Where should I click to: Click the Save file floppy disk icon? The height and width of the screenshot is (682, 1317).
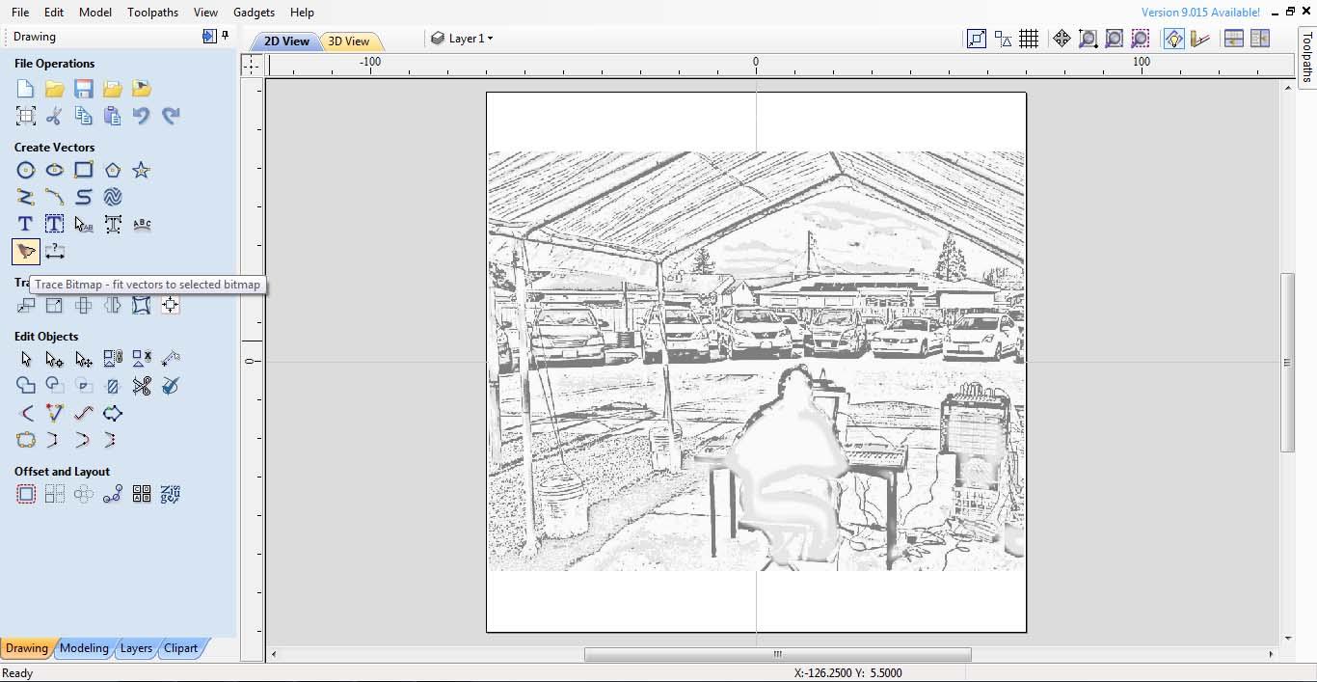[x=84, y=89]
